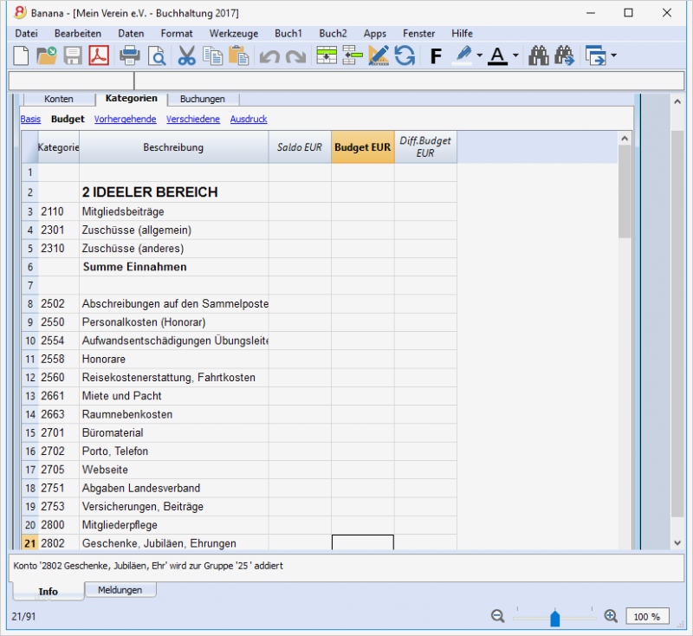Select category cell 2550

coord(58,322)
